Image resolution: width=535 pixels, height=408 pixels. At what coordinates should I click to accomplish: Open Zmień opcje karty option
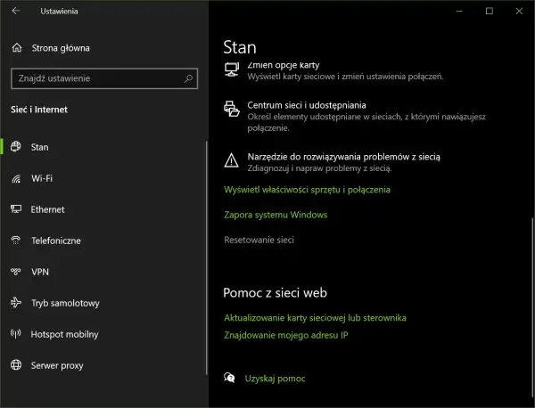coord(284,65)
